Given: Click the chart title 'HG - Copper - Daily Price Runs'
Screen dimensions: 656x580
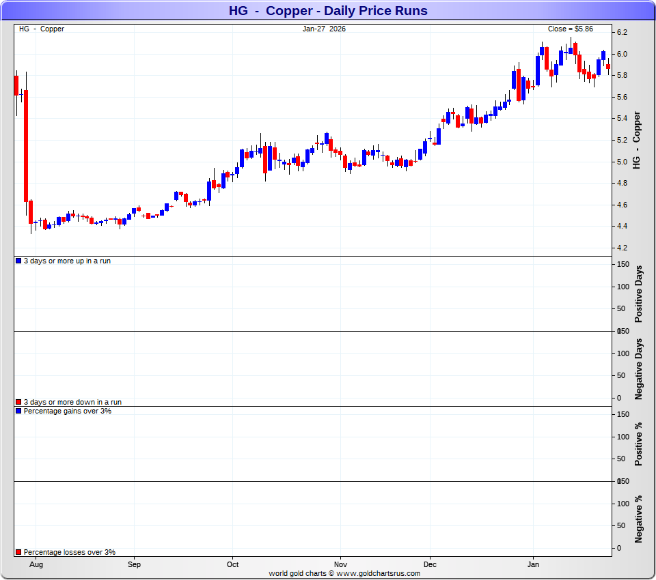Looking at the screenshot, I should click(x=328, y=10).
